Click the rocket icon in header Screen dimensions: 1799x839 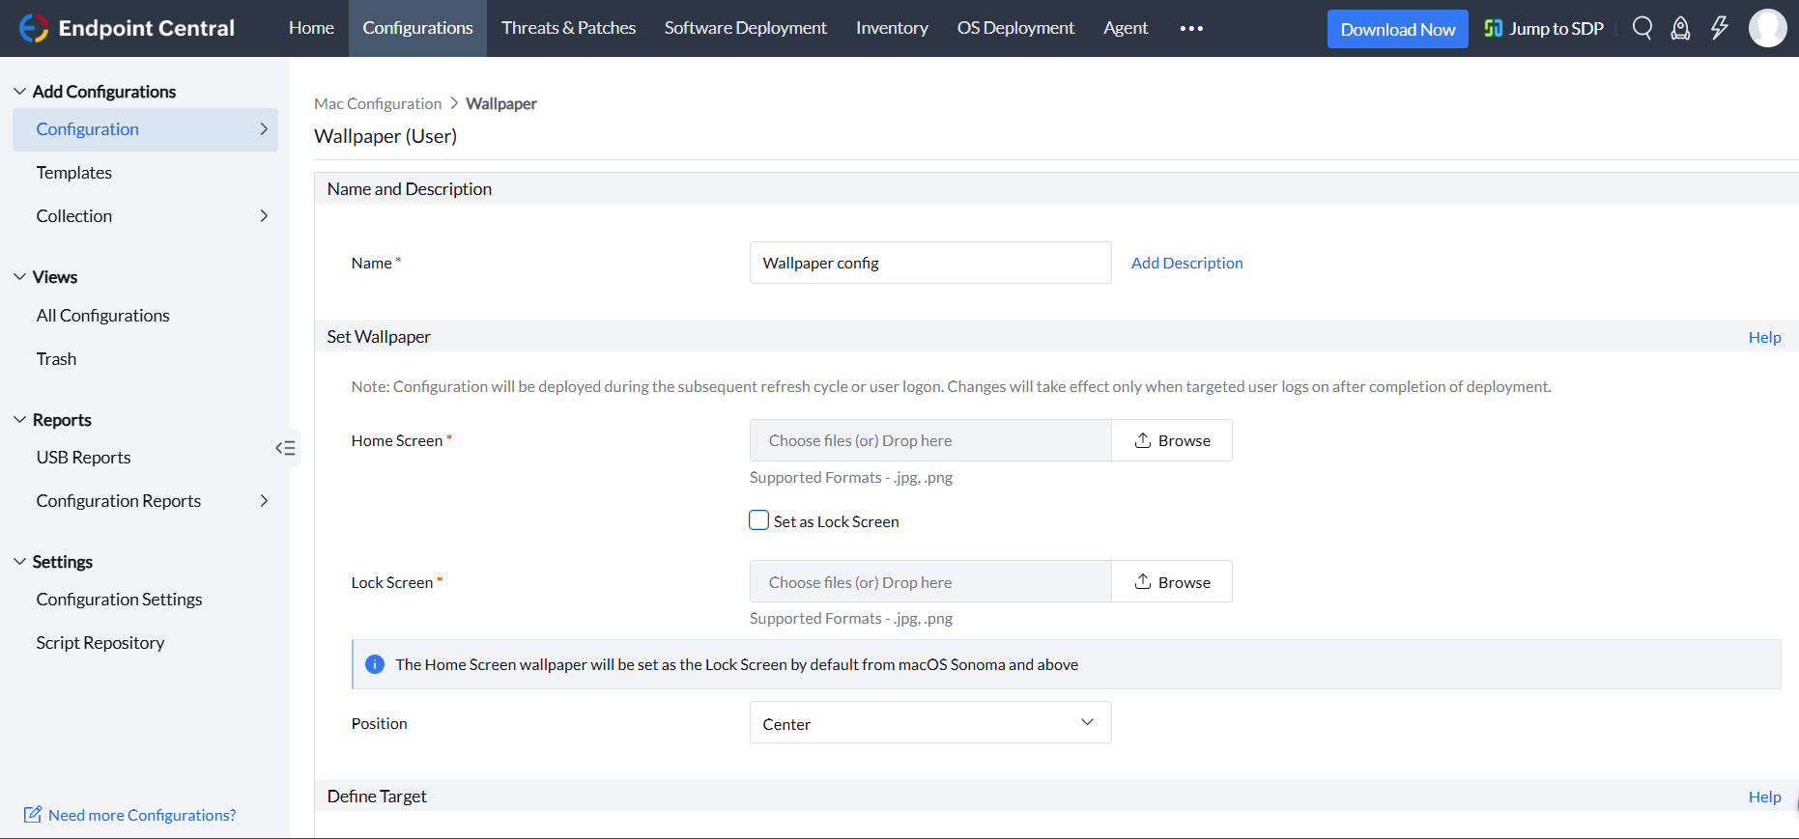1680,28
